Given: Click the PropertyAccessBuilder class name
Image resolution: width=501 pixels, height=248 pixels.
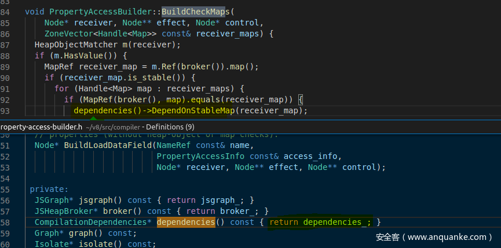Looking at the screenshot, I should (103, 12).
